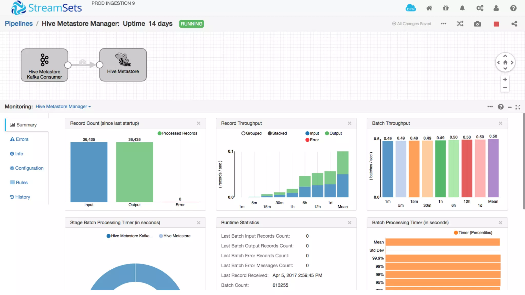Click the share pipeline icon
Image resolution: width=525 pixels, height=295 pixels.
[x=514, y=24]
